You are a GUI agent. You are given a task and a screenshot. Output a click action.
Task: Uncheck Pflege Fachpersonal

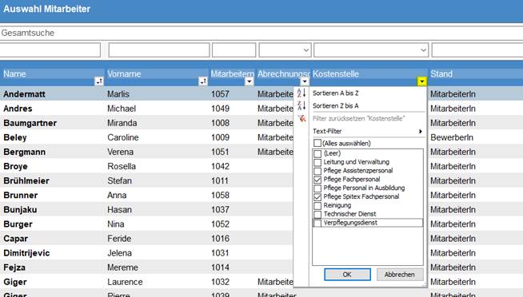(317, 180)
